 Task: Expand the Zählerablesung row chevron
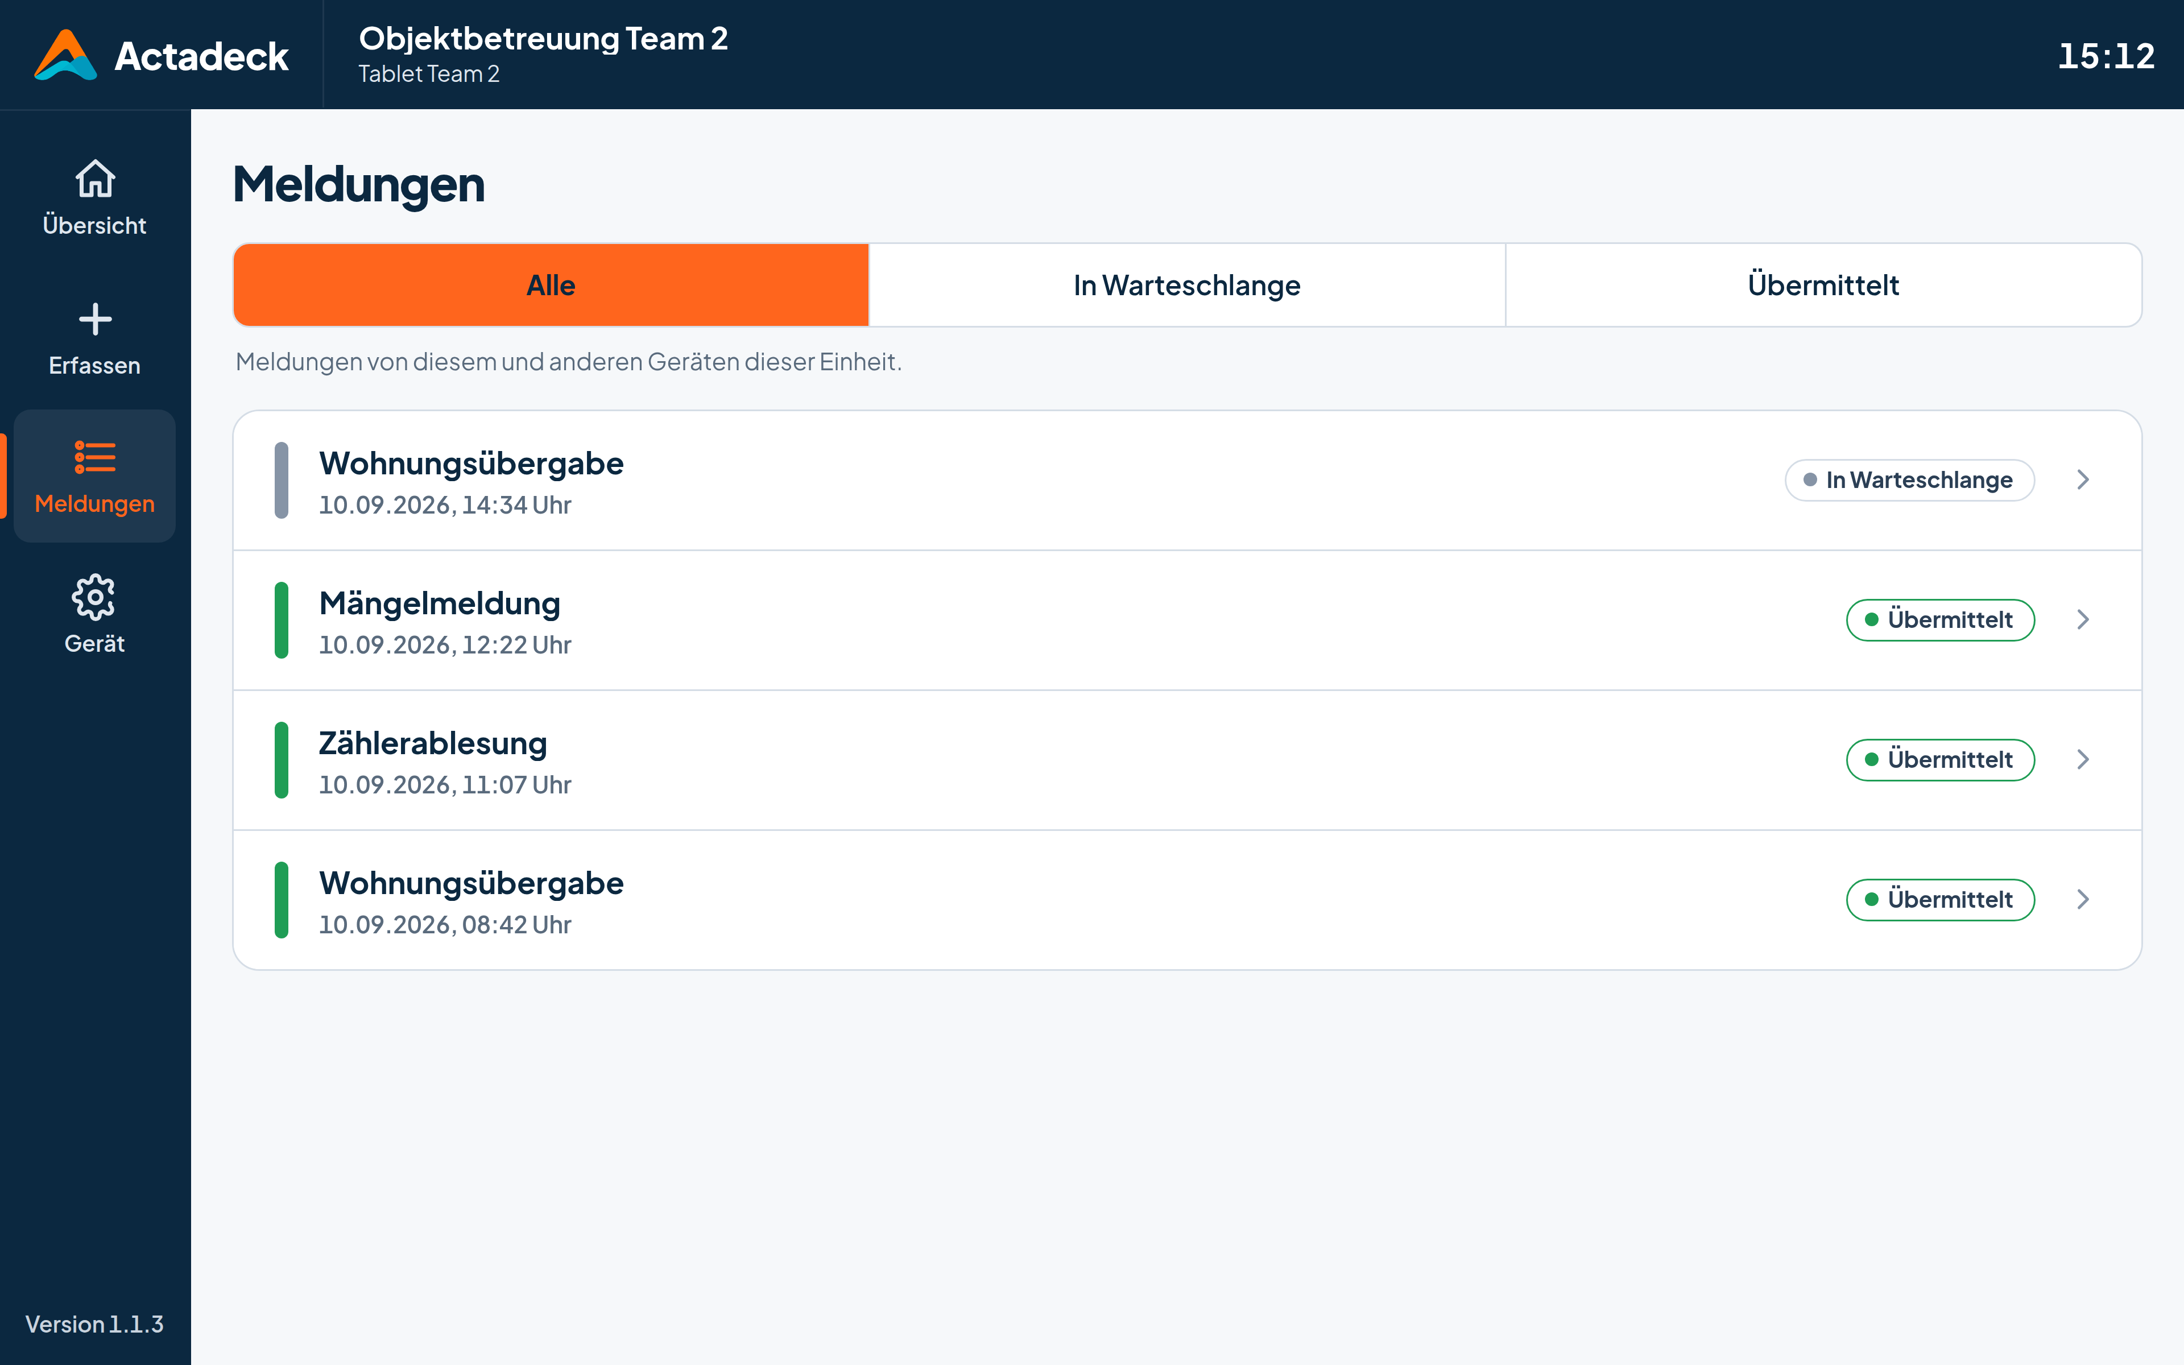click(x=2083, y=759)
